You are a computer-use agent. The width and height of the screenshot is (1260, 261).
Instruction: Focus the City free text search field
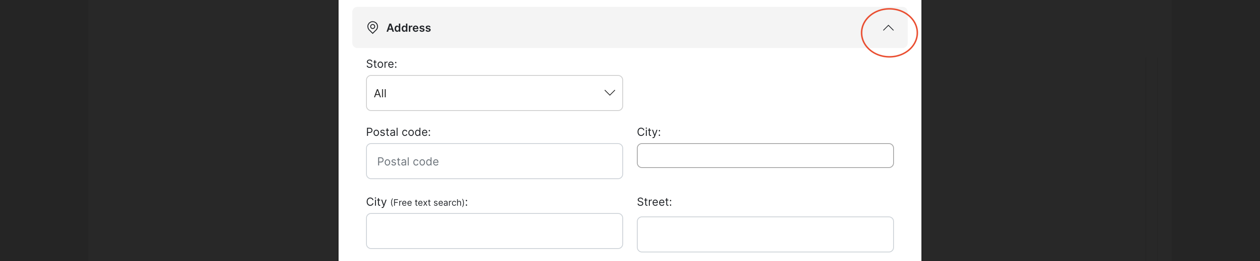pyautogui.click(x=494, y=231)
